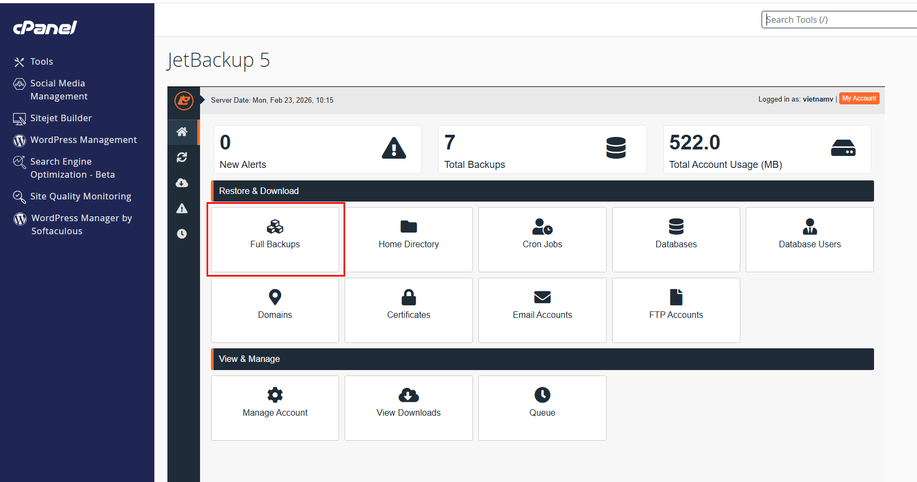This screenshot has width=917, height=482.
Task: Click the vietnamv username text
Action: point(818,99)
